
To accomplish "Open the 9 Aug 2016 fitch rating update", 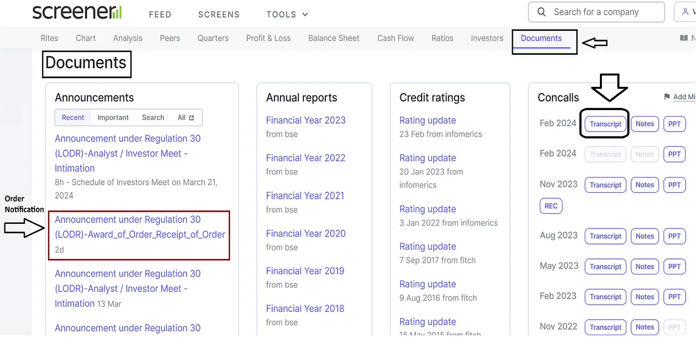I will (427, 284).
